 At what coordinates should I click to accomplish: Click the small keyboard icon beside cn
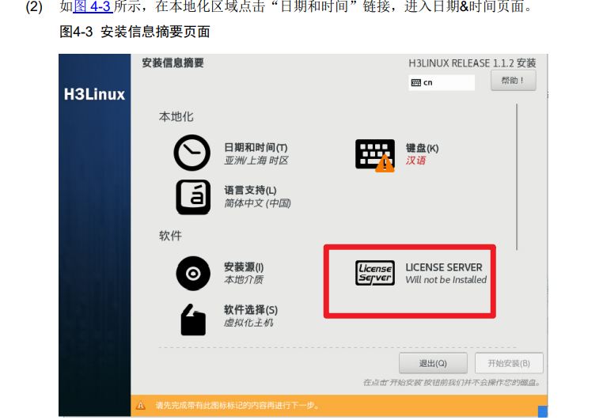pyautogui.click(x=415, y=82)
